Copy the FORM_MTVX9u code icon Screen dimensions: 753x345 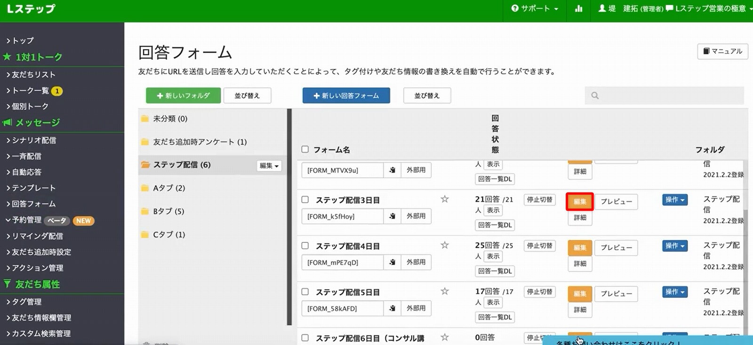[x=392, y=170]
